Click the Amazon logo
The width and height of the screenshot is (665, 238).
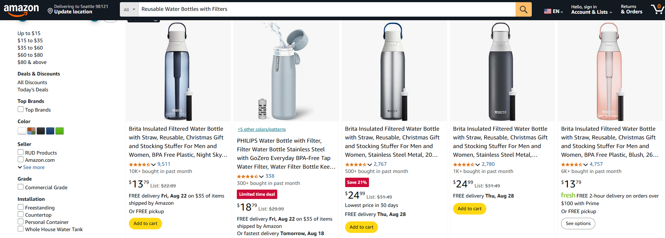tap(22, 9)
